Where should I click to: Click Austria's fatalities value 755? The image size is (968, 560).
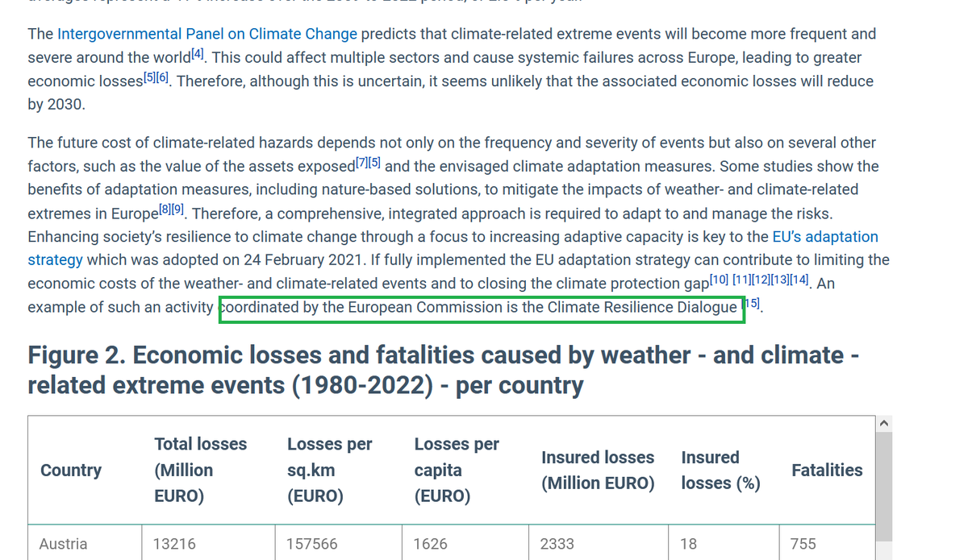(803, 544)
